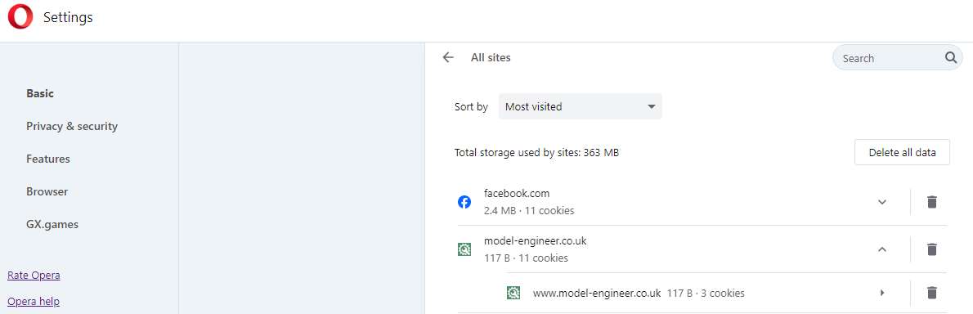Click the model-engineer.co.uk favicon

pos(464,249)
